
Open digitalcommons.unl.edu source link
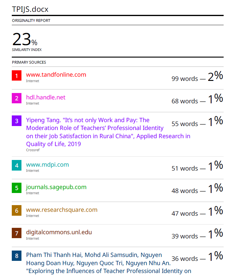pyautogui.click(x=59, y=232)
